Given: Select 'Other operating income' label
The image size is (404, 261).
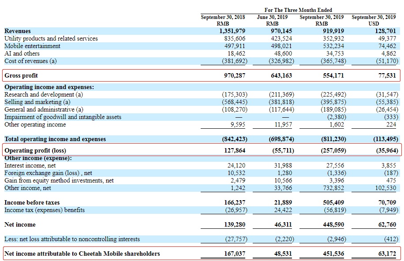Looking at the screenshot, I should (x=35, y=124).
